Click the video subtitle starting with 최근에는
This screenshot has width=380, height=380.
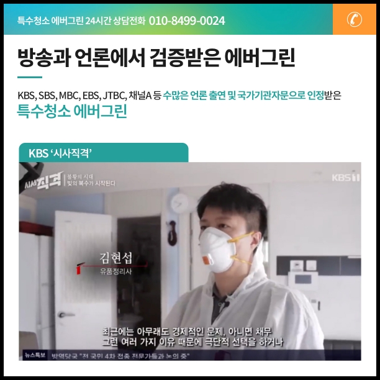pyautogui.click(x=192, y=337)
